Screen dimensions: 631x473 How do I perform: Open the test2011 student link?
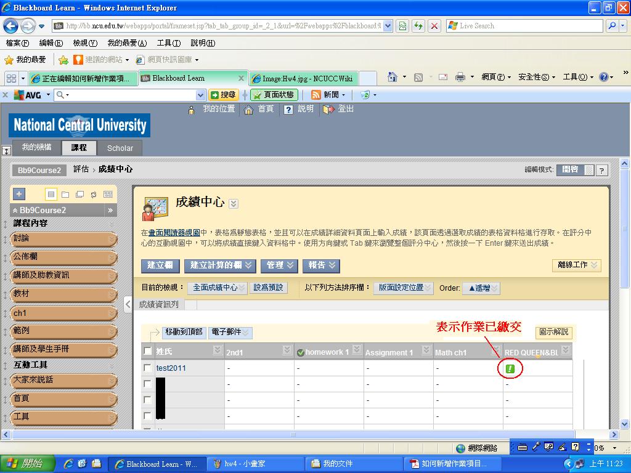pos(171,368)
